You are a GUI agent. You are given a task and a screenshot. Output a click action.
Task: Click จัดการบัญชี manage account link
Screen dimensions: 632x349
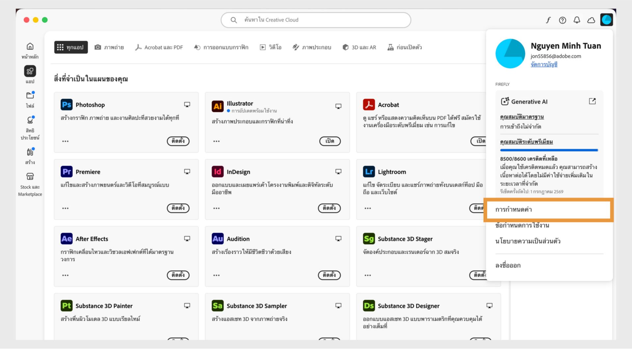544,64
